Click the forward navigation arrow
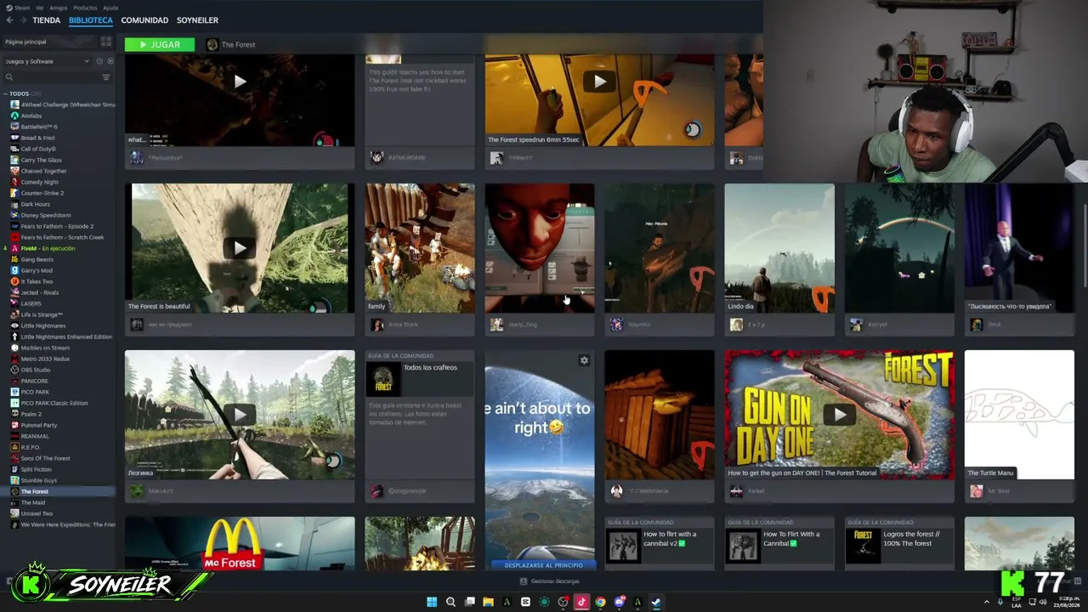Screen dimensions: 1088x612 pos(23,20)
